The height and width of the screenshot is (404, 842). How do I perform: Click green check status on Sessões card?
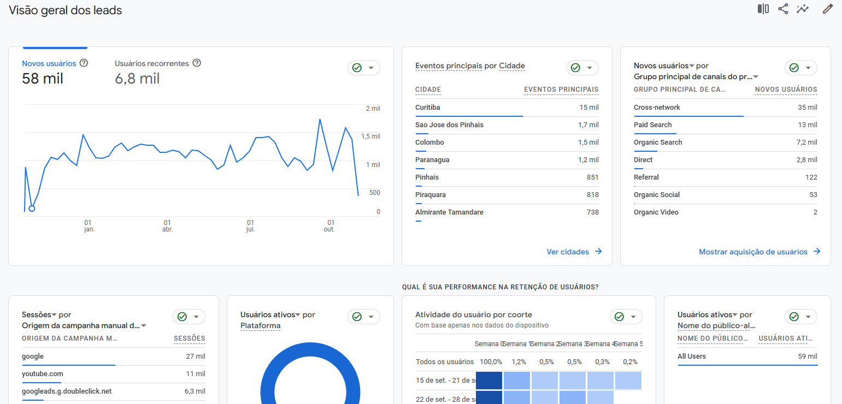coord(182,317)
